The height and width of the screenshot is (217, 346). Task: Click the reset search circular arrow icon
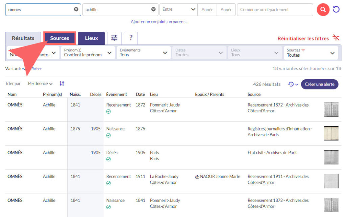coord(336,10)
